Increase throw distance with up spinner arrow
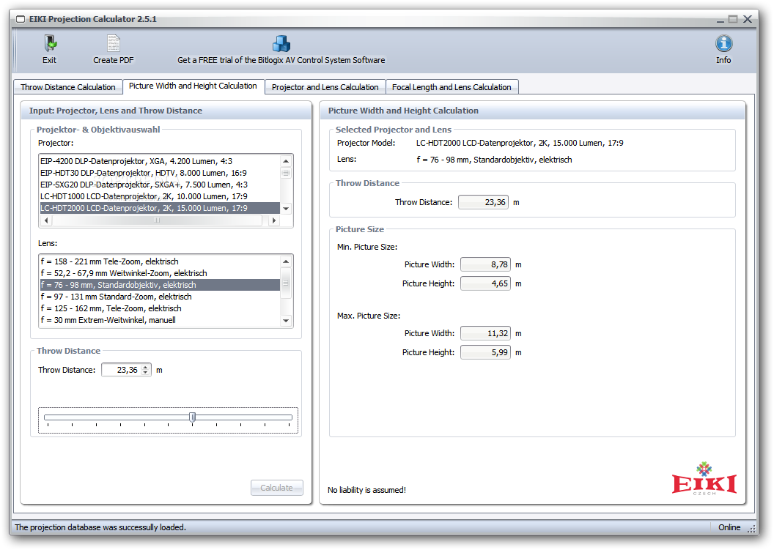 click(145, 367)
